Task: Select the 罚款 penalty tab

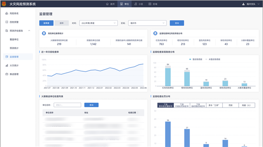Action: (x=231, y=105)
